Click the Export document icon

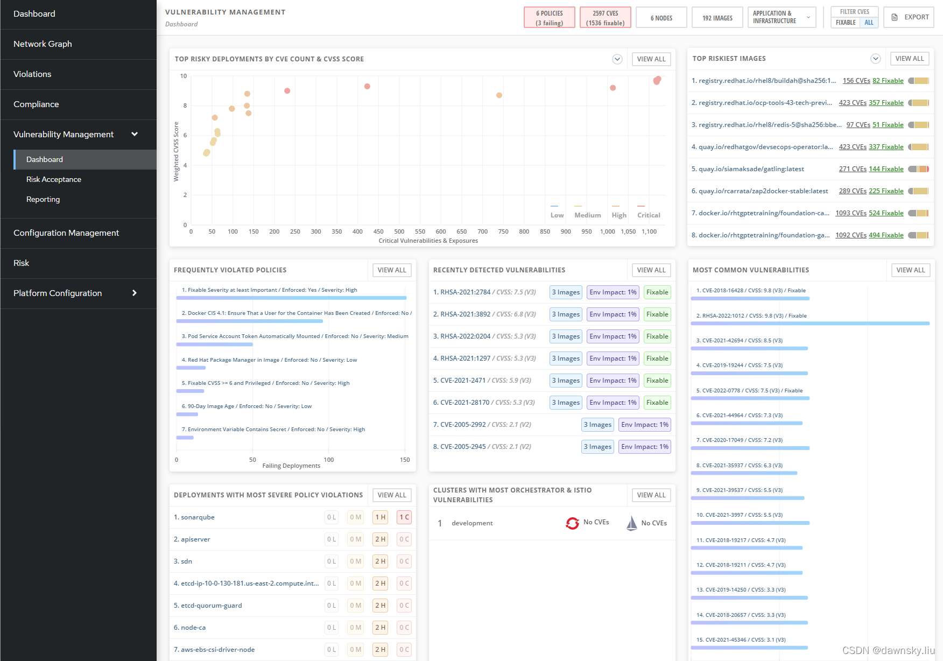(895, 17)
